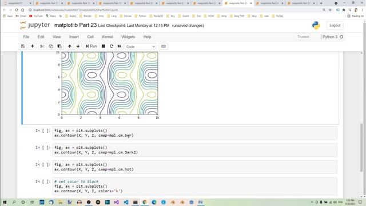The image size is (366, 206).
Task: Select the cell with colors='k'
Action: 194,186
